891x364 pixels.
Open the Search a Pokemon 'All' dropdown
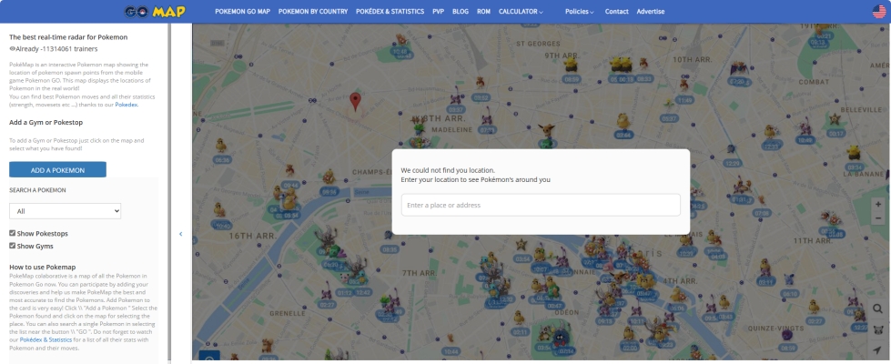[65, 211]
